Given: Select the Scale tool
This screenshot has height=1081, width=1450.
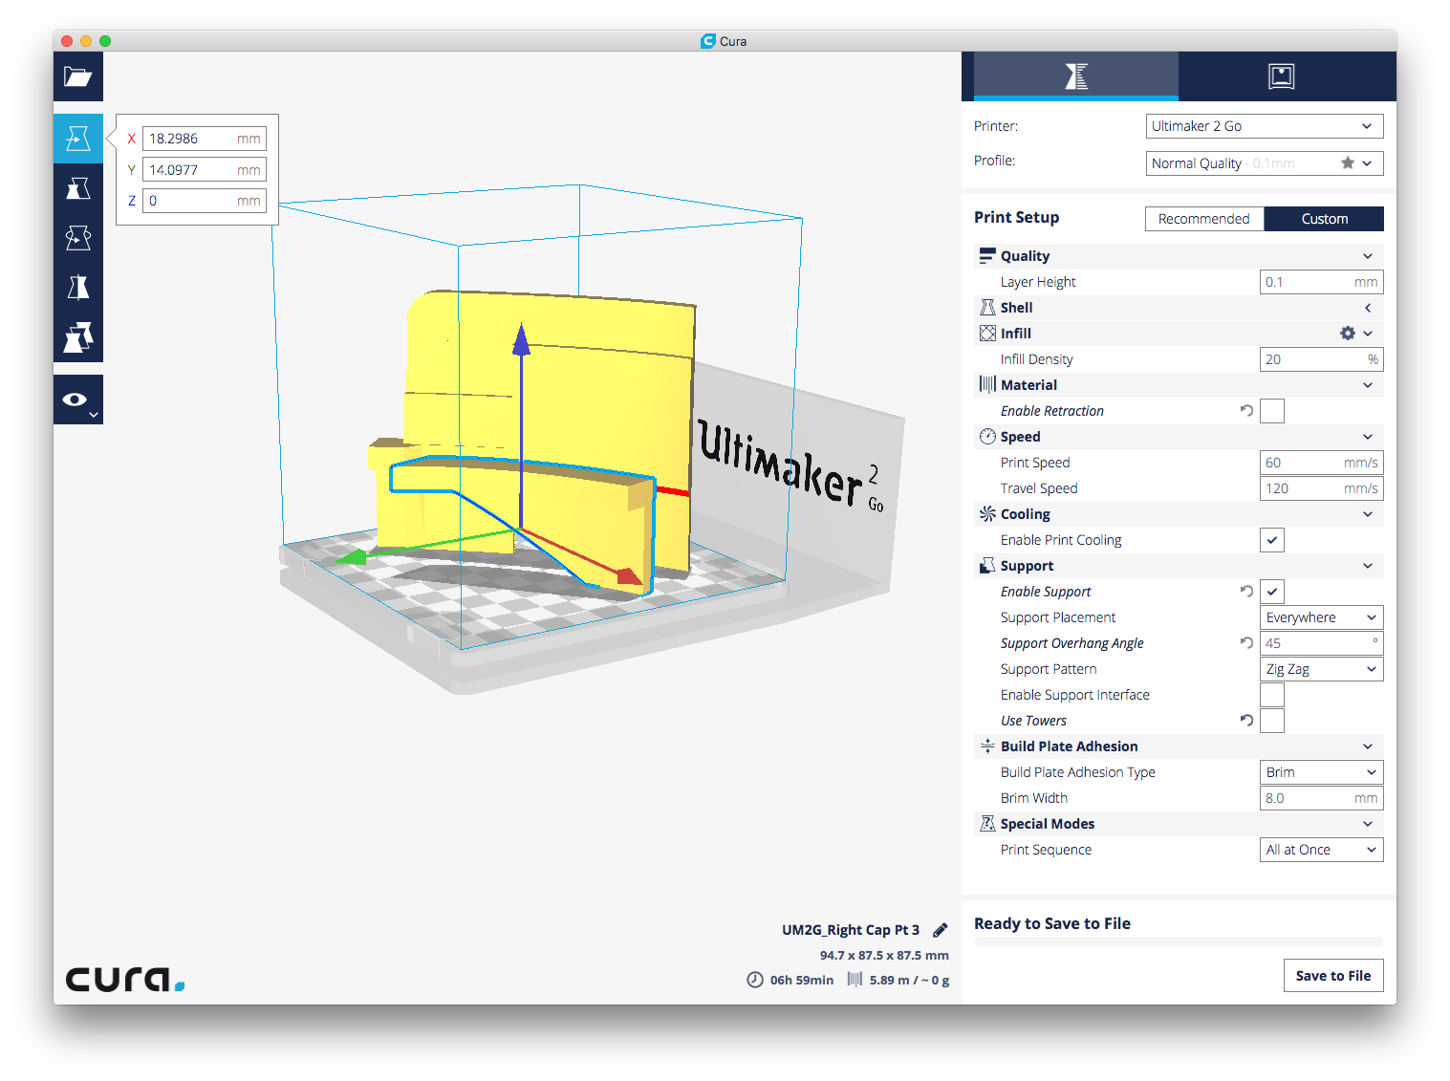Looking at the screenshot, I should [x=78, y=188].
